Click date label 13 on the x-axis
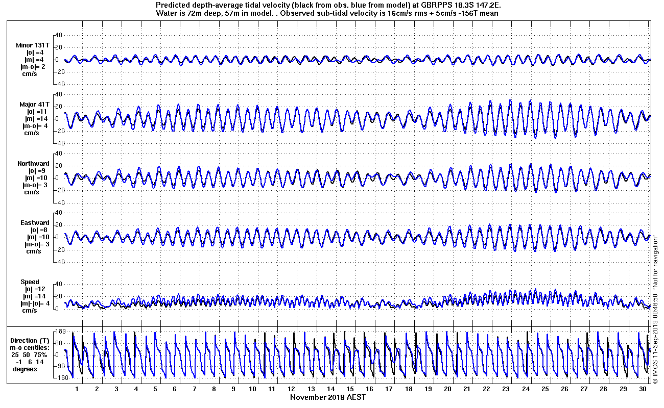Screen dimensions: 664x408 click(x=312, y=389)
